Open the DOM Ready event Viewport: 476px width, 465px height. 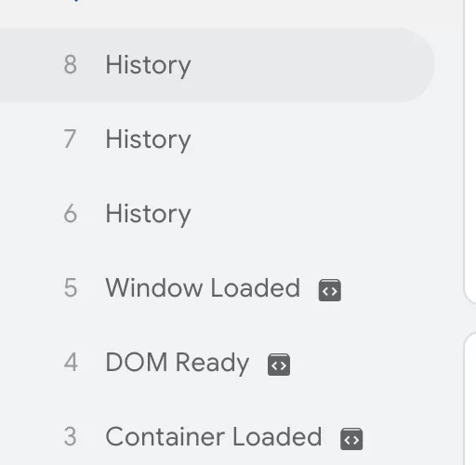178,363
